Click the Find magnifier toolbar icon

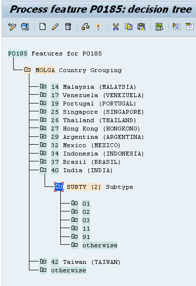(x=25, y=27)
